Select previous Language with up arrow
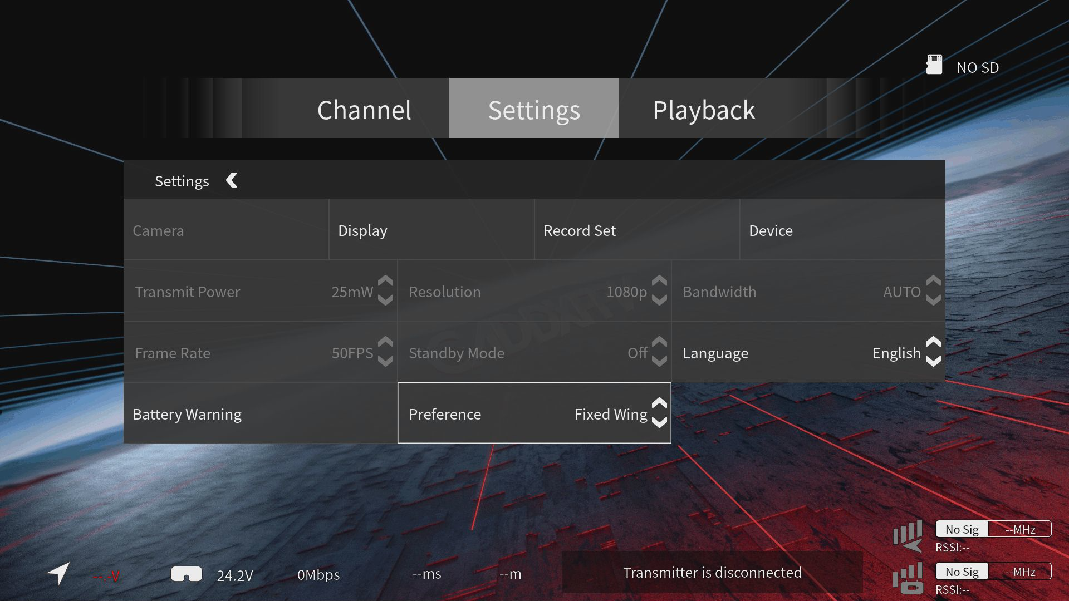 [933, 342]
